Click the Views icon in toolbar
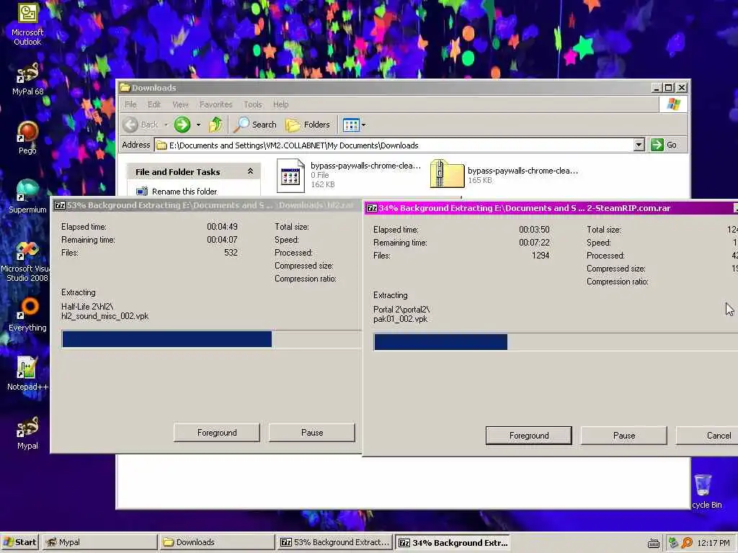This screenshot has height=553, width=738. point(351,125)
